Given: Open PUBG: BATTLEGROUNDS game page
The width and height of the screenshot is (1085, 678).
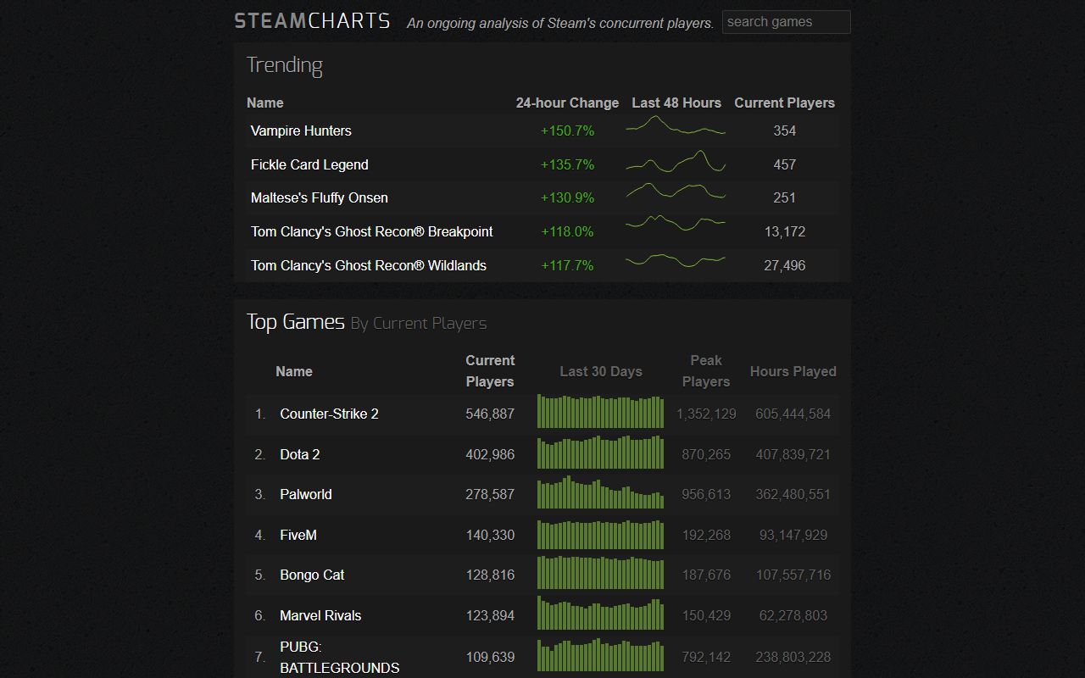Looking at the screenshot, I should 339,657.
